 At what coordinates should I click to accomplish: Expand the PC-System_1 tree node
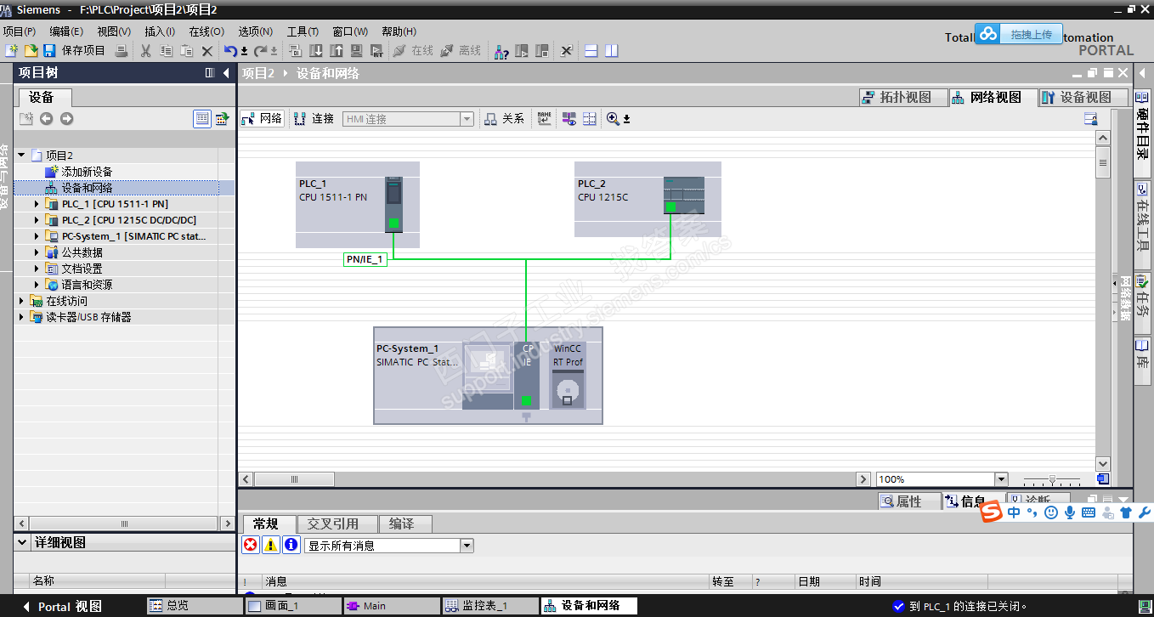[37, 236]
